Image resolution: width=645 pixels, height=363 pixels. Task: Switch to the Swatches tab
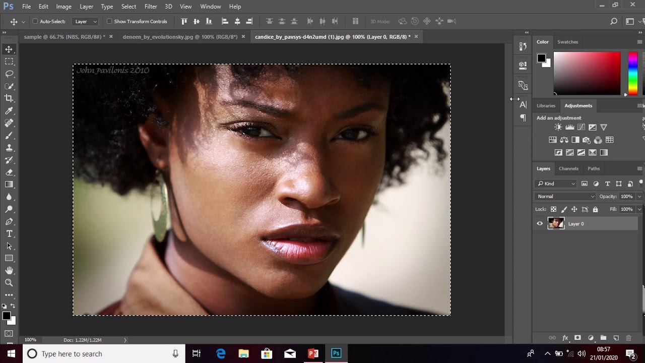[567, 42]
